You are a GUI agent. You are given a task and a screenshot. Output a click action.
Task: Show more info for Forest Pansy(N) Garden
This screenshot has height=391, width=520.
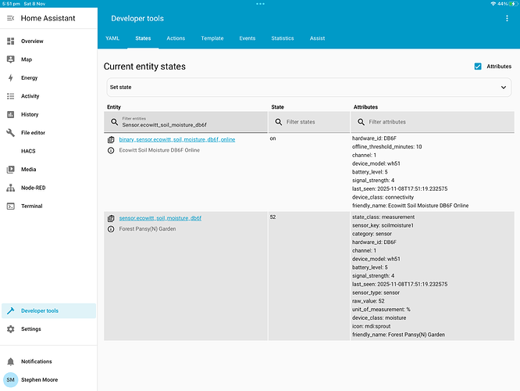tap(111, 229)
